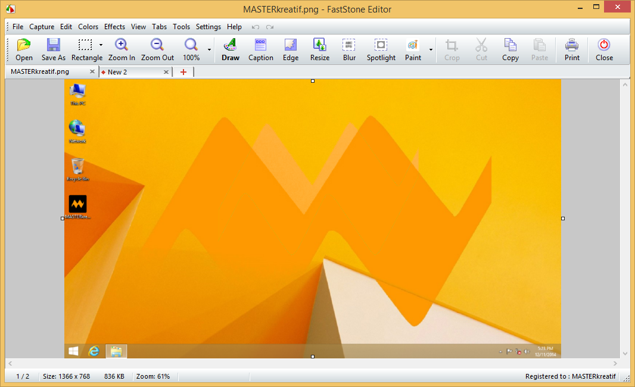
Task: Expand the Rectangle selection shape dropdown
Action: [x=101, y=45]
